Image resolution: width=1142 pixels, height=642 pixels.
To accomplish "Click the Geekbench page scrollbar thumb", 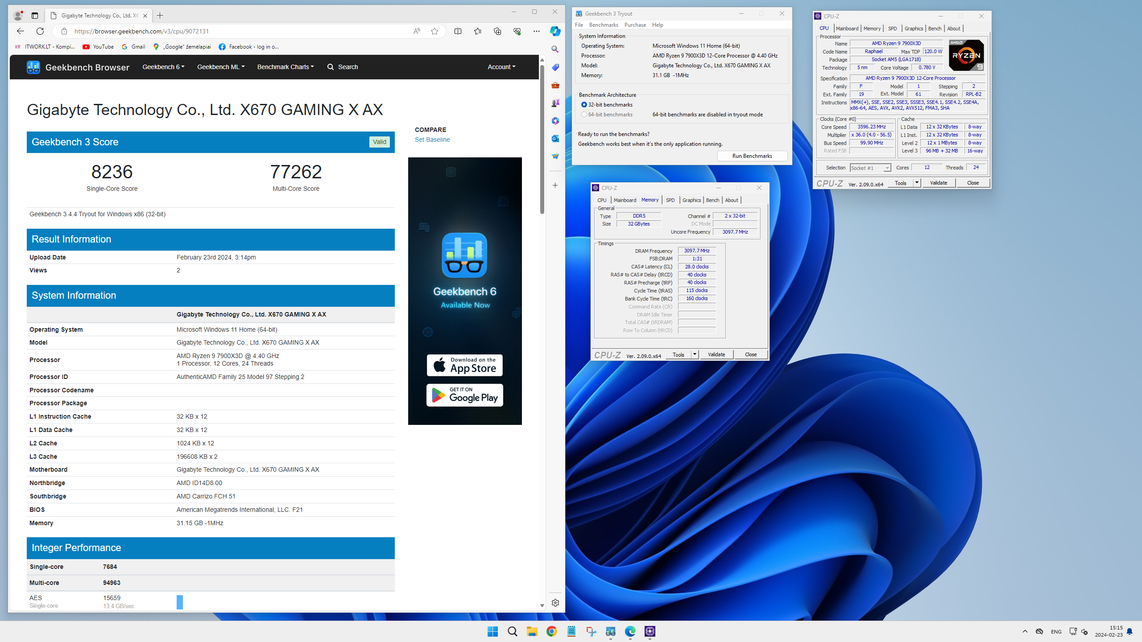I will tap(542, 140).
